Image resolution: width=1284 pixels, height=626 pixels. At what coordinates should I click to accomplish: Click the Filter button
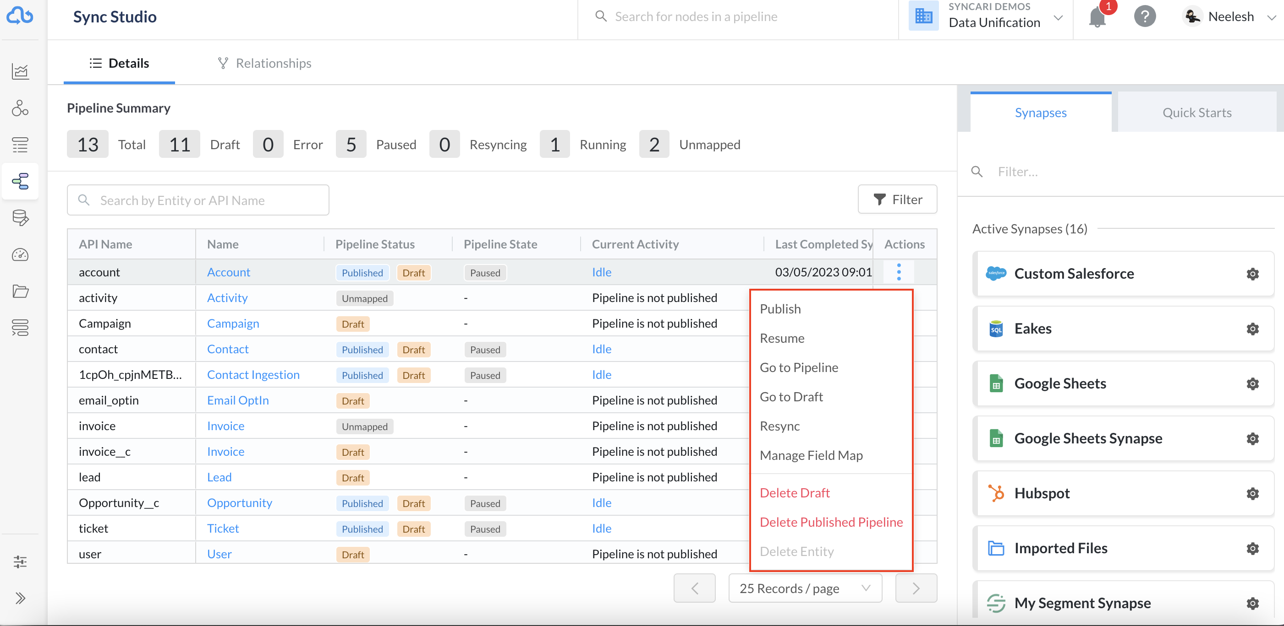pos(897,200)
